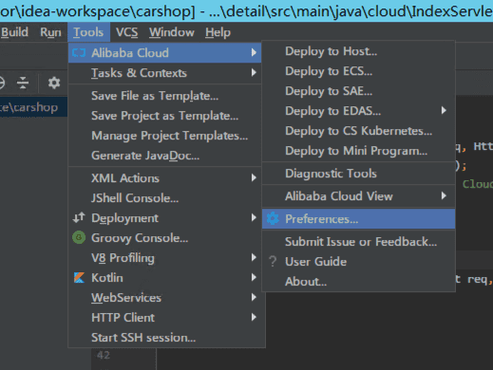Open the project panel settings gear
Image resolution: width=493 pixels, height=370 pixels.
pyautogui.click(x=54, y=83)
